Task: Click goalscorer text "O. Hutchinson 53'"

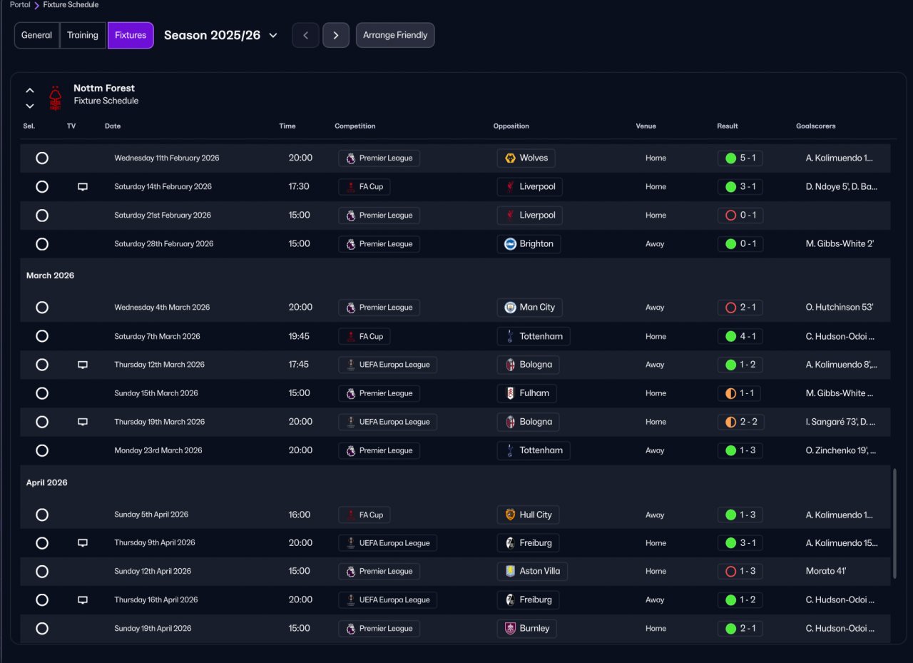Action: [x=840, y=308]
